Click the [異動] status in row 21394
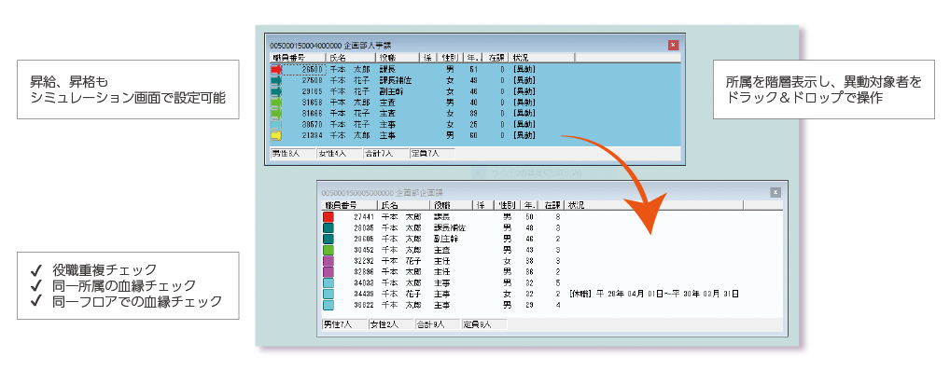The height and width of the screenshot is (371, 950). point(524,135)
